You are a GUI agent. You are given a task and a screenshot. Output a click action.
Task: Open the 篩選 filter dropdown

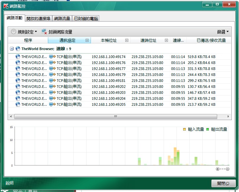(223, 32)
